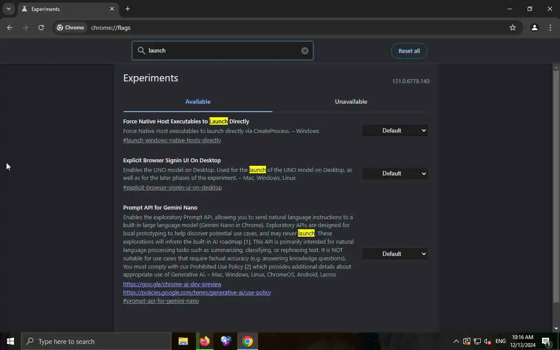Open the #launch-windows-native-hosts-directly link
Image resolution: width=560 pixels, height=350 pixels.
click(x=172, y=140)
